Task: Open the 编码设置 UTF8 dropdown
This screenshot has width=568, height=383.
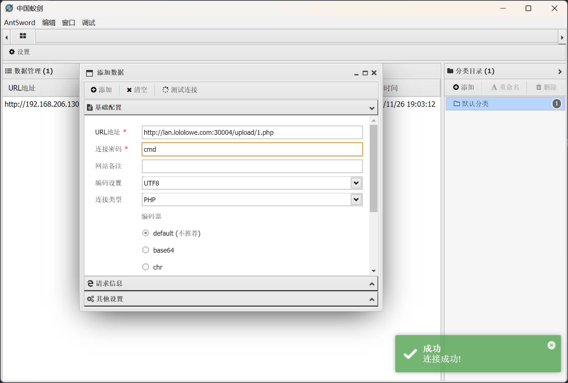Action: (x=356, y=183)
